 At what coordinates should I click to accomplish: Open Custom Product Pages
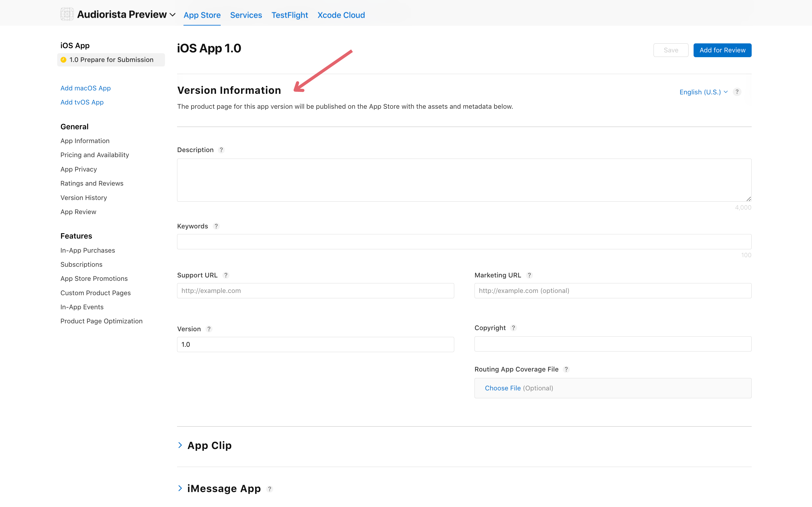point(96,293)
